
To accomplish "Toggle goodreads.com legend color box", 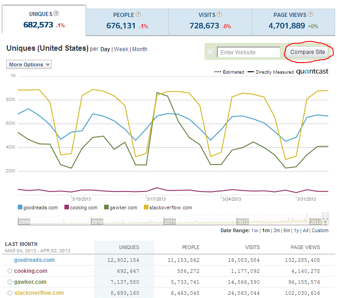I will click(x=20, y=208).
